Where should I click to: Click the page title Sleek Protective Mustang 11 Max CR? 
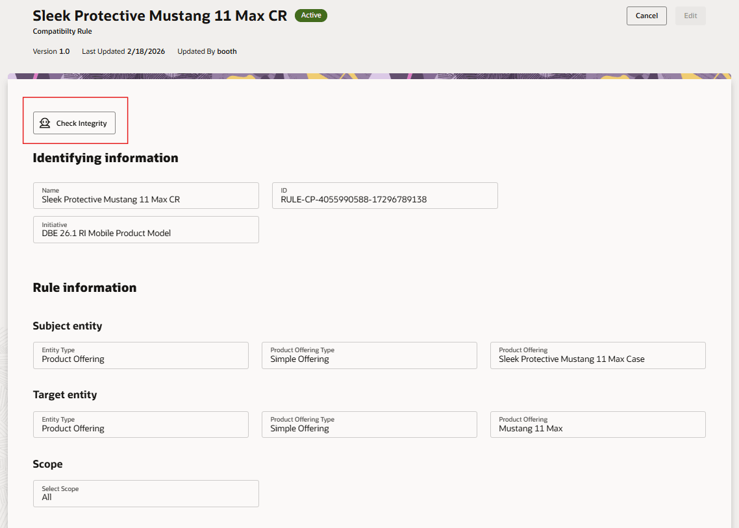160,16
